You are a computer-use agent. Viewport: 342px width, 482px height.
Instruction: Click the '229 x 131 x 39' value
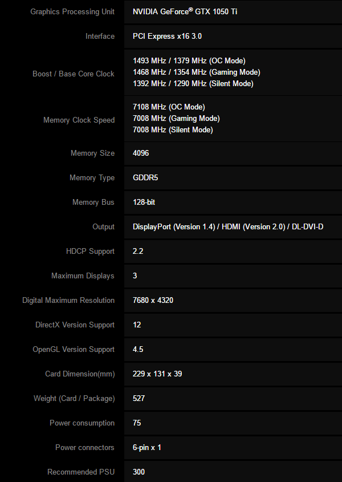coord(157,374)
